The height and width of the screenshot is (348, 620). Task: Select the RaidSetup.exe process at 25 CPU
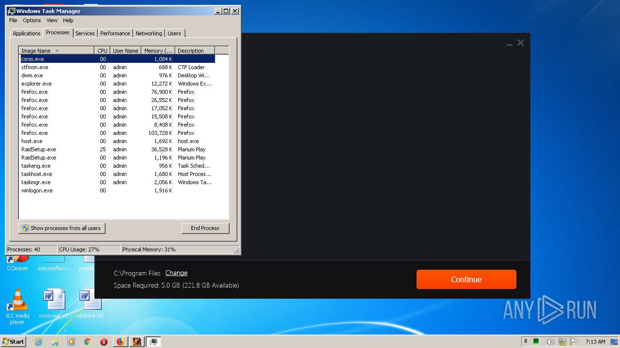pyautogui.click(x=117, y=149)
